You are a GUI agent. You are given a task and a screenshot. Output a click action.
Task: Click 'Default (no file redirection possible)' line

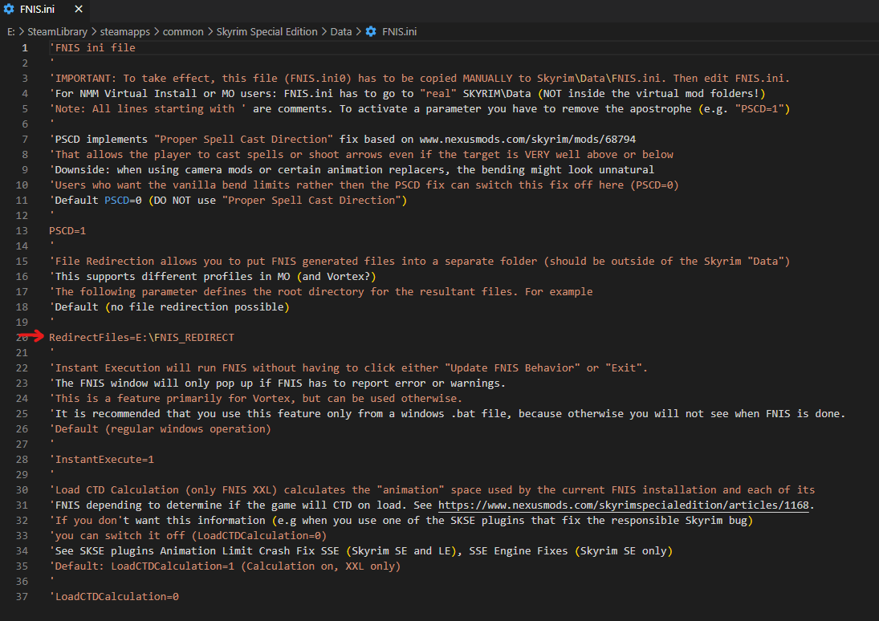click(x=169, y=307)
